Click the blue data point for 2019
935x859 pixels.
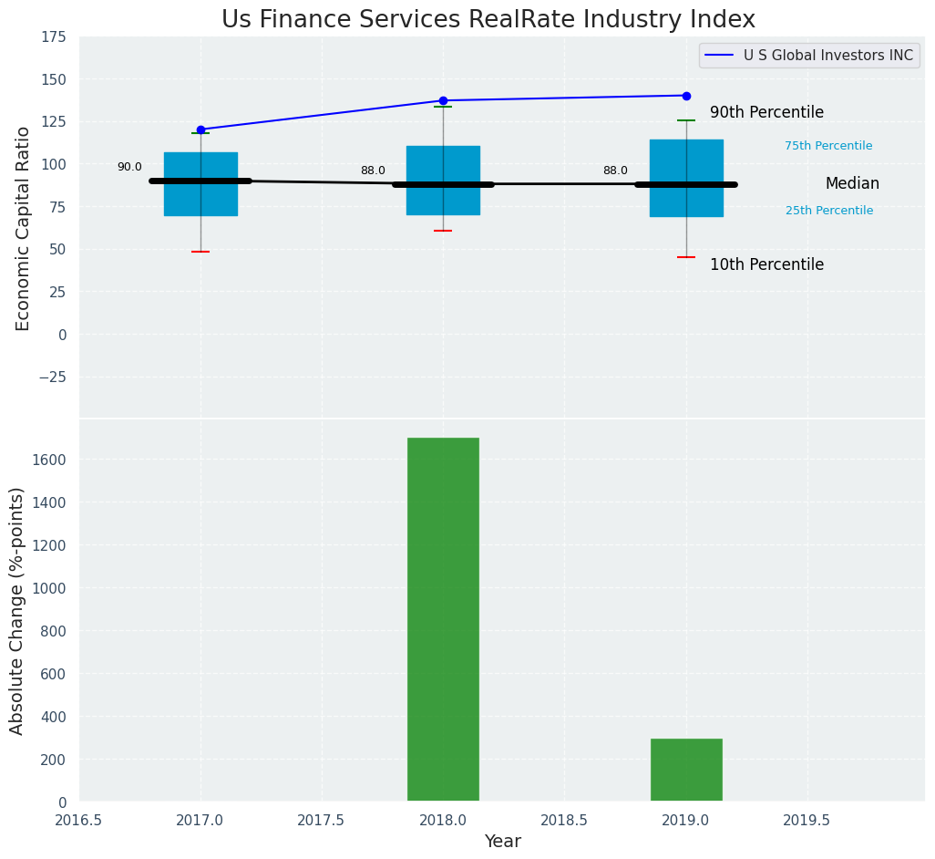pyautogui.click(x=686, y=96)
